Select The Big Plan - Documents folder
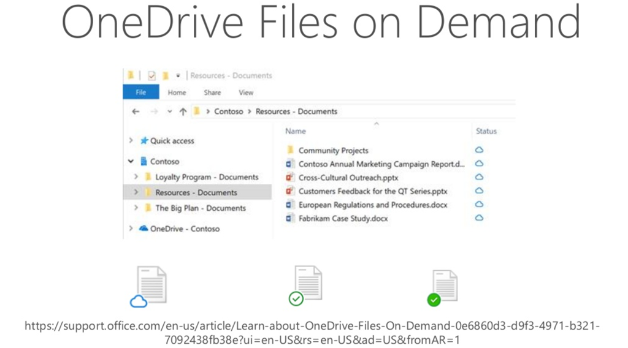Viewport: 628px width, 348px height. 201,208
